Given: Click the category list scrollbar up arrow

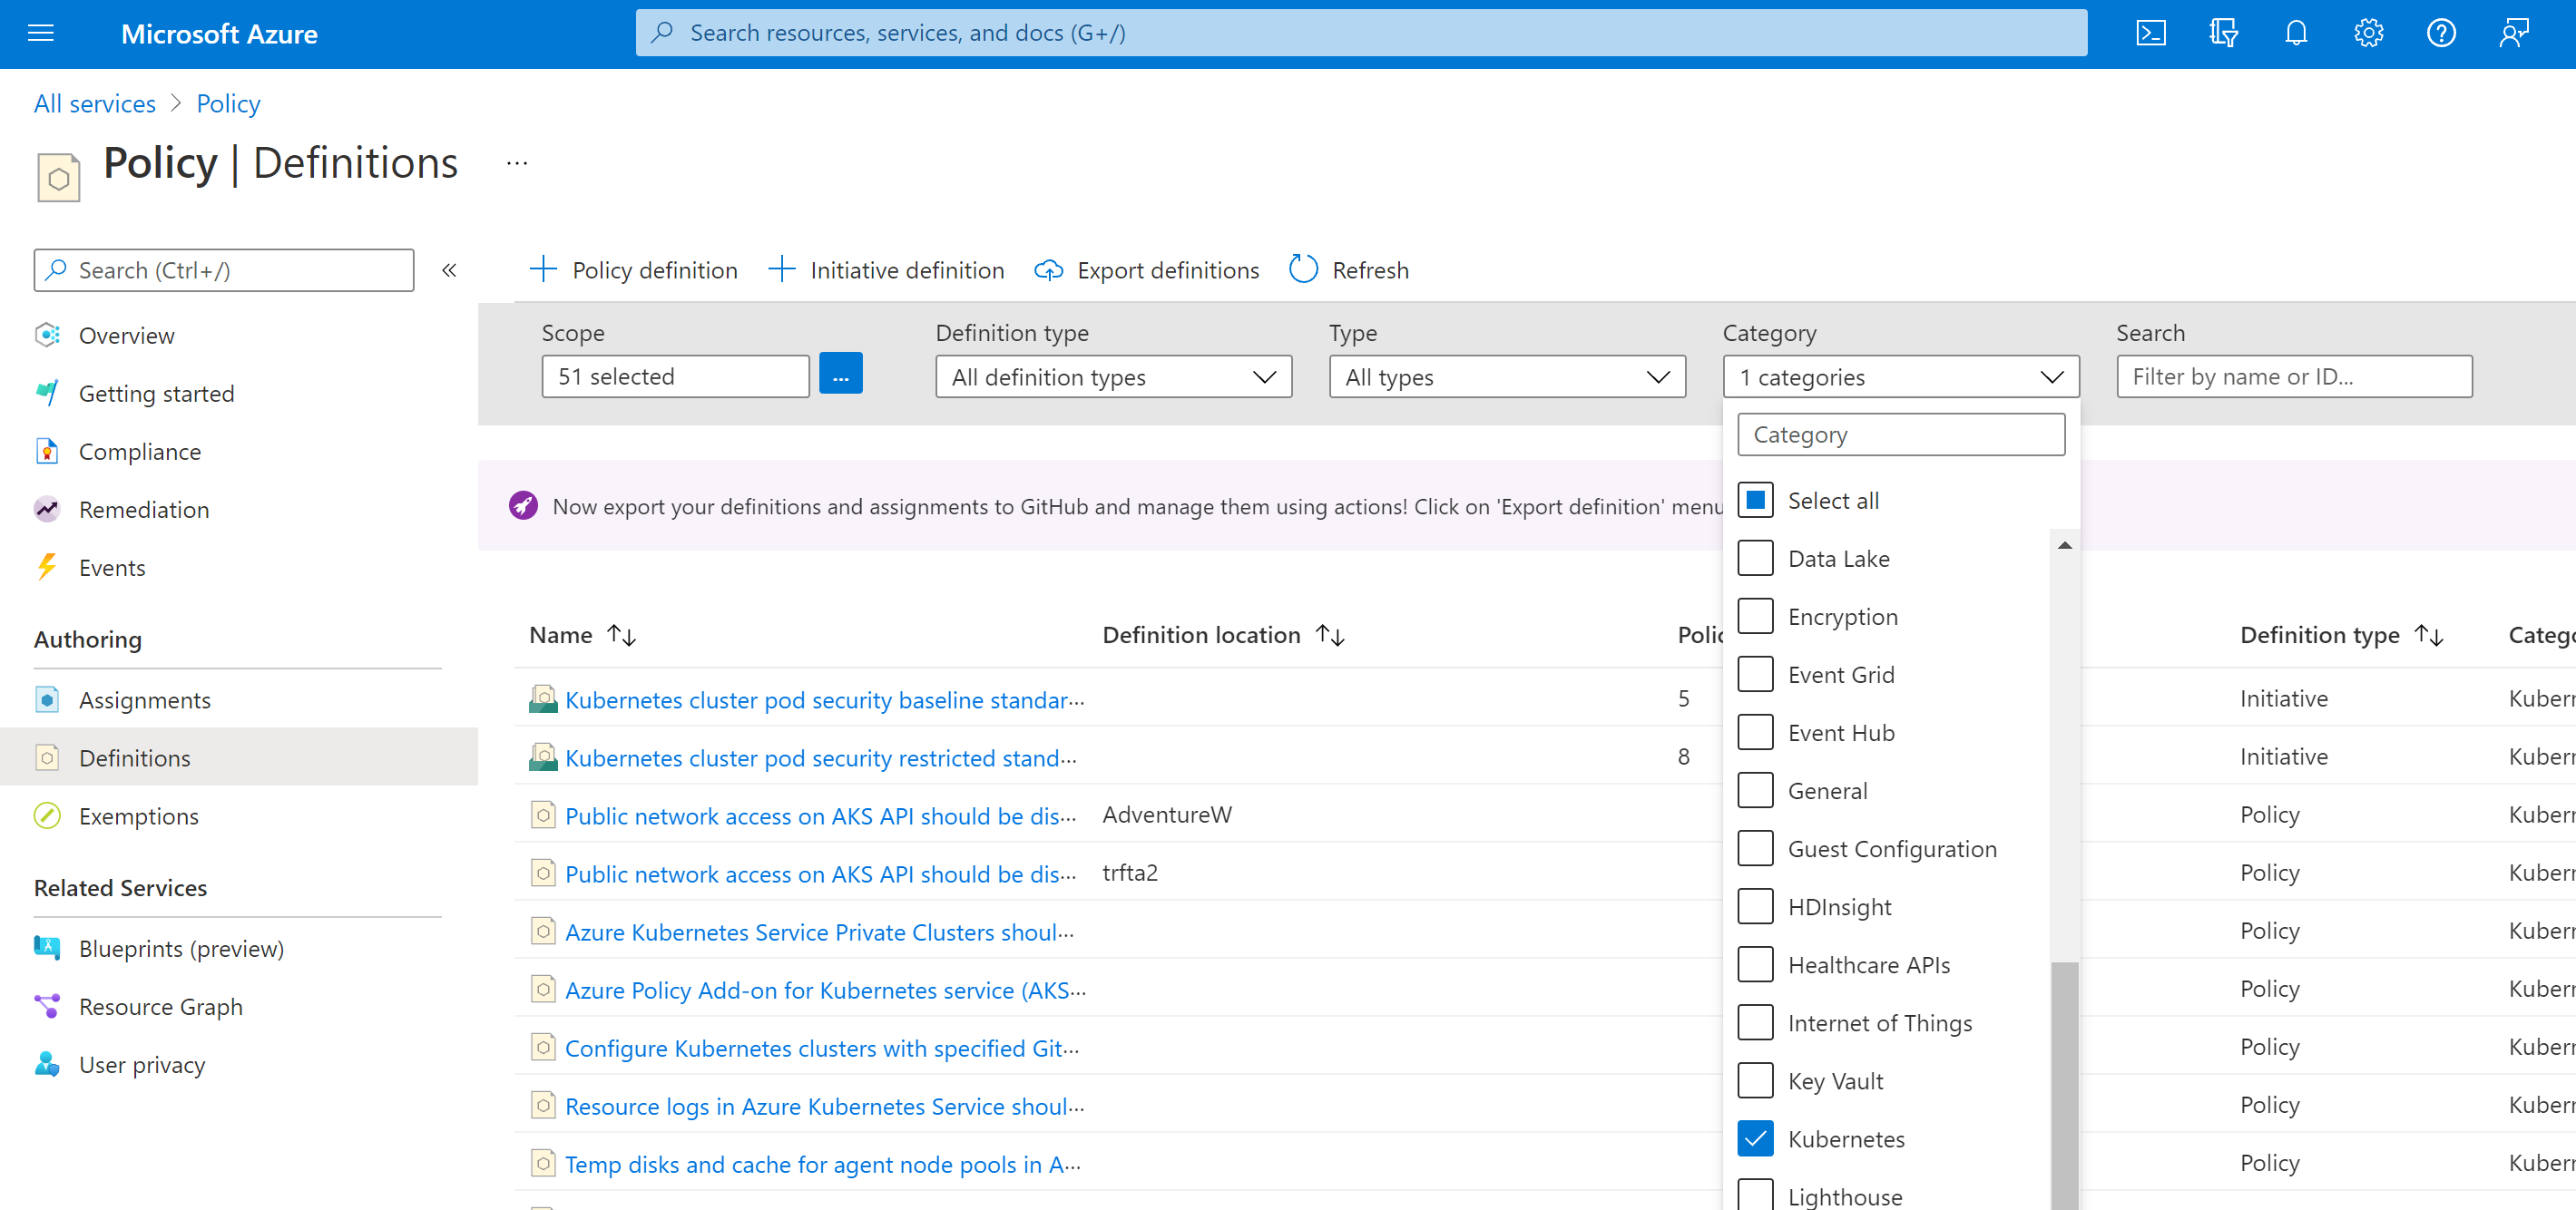Looking at the screenshot, I should point(2064,545).
